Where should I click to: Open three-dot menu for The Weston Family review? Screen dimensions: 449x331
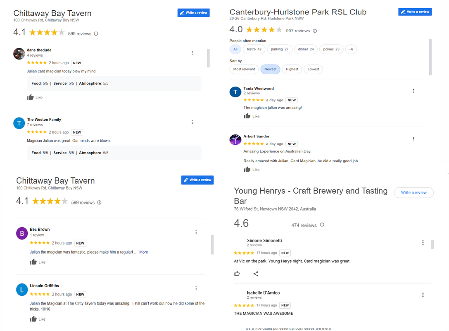click(x=192, y=122)
